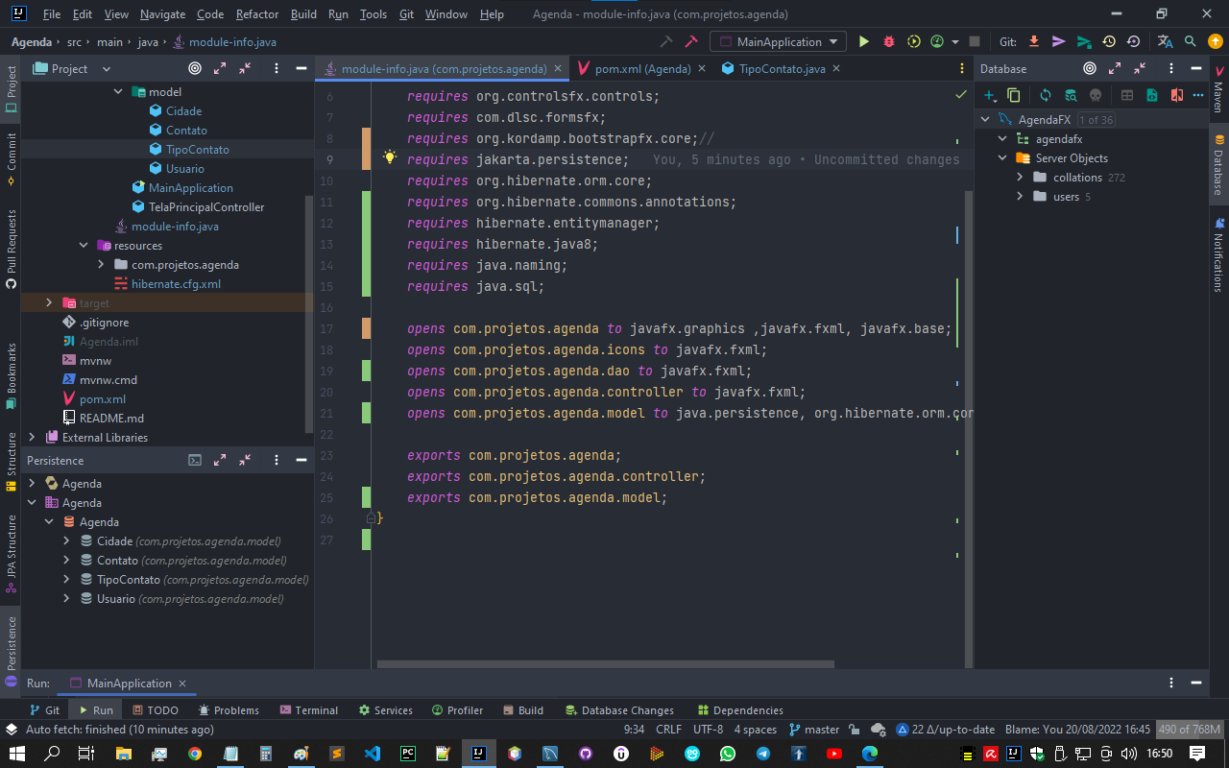The height and width of the screenshot is (768, 1229).
Task: Start a Debug session
Action: pyautogui.click(x=888, y=42)
